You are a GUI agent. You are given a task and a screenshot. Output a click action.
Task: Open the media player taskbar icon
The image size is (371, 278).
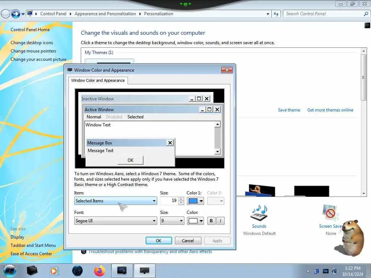coord(54,271)
